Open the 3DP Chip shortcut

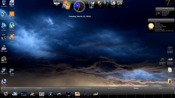point(4,37)
